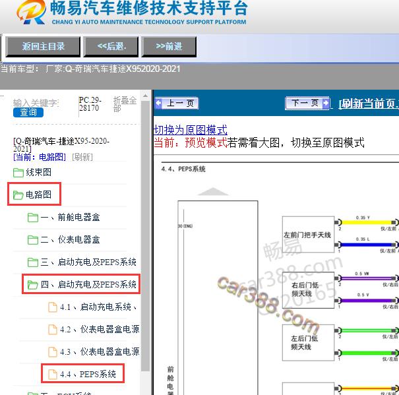
Task: Expand 二、仪表电器盒 folder
Action: (x=70, y=239)
